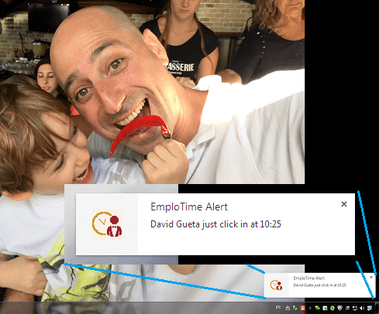Click the red-and-white shield security tray icon

[x=339, y=308]
